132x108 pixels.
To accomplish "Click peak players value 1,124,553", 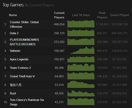I will tap(102, 24).
